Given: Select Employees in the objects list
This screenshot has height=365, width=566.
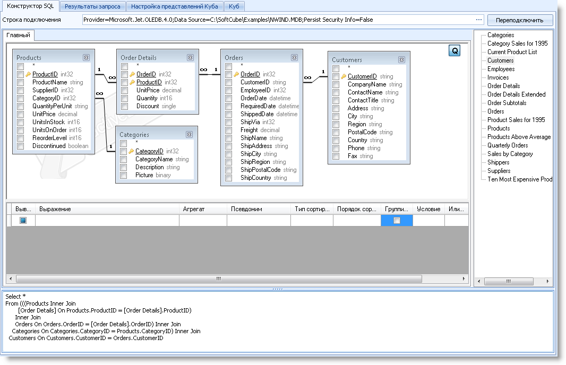Looking at the screenshot, I should pos(501,69).
